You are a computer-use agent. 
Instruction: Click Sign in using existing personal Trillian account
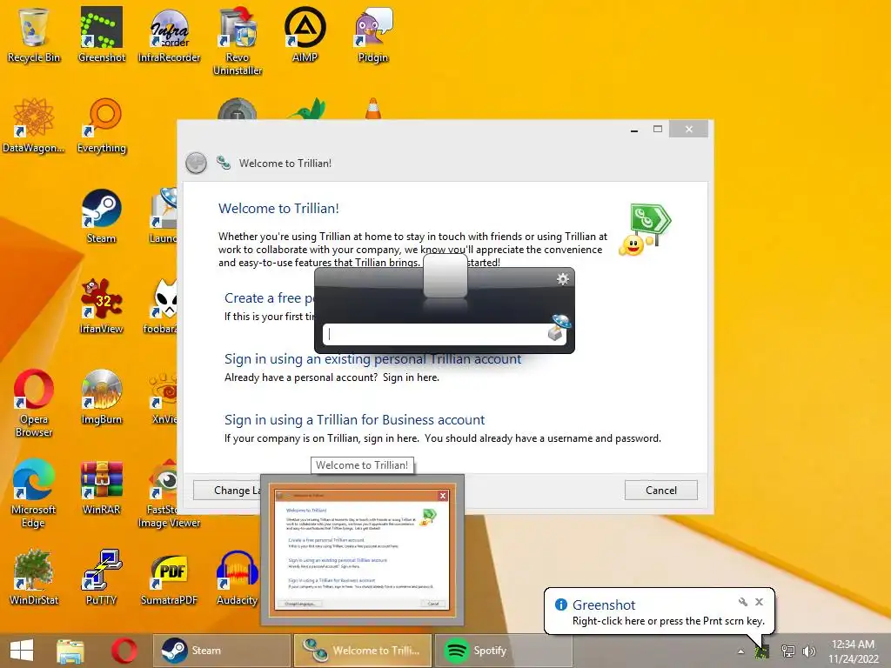click(x=372, y=359)
